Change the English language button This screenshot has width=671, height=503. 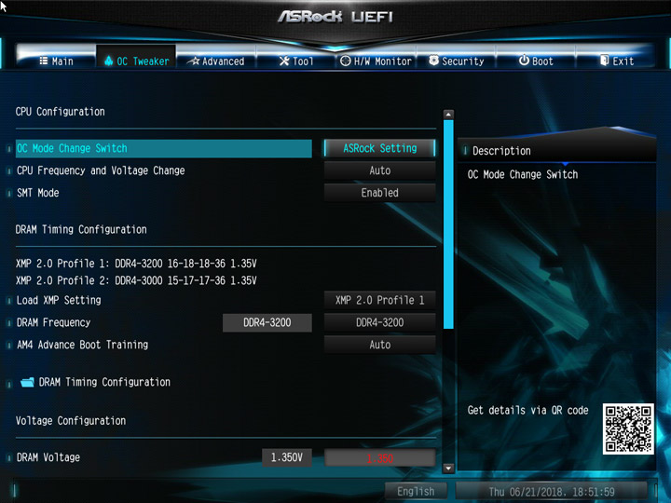416,492
